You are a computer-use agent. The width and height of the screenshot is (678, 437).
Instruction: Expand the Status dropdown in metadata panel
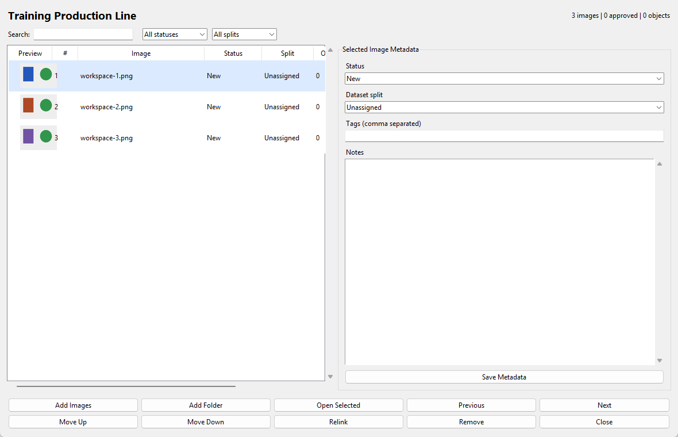pyautogui.click(x=504, y=78)
